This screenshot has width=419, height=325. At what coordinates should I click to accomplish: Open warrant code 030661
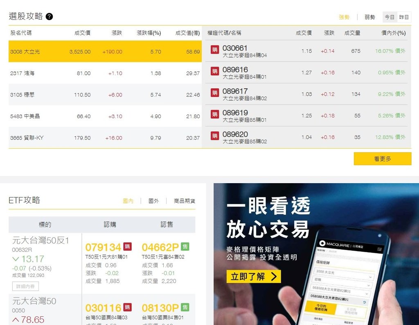point(235,48)
